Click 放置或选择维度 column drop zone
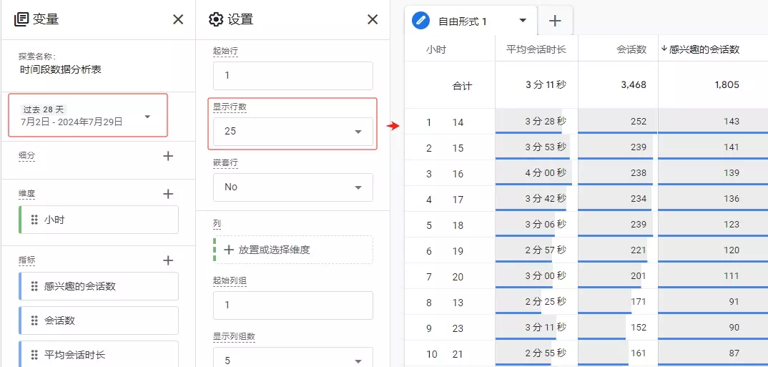 point(293,250)
